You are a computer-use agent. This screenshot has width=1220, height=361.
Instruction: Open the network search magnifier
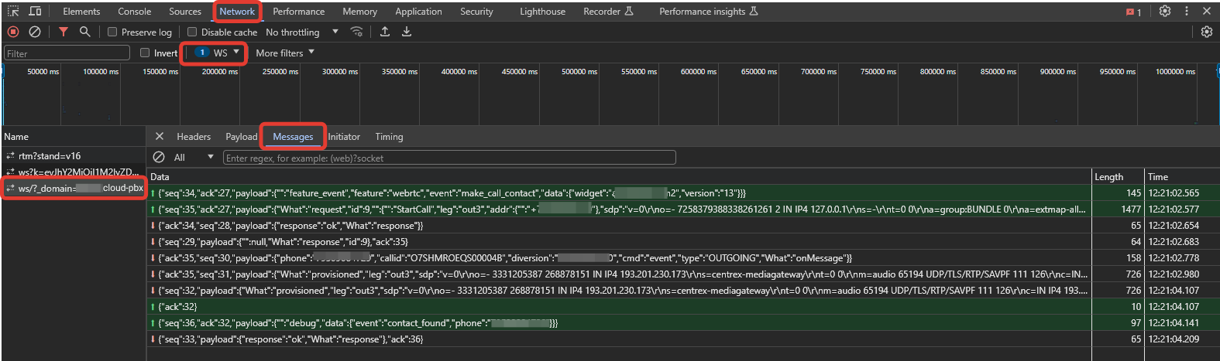pyautogui.click(x=84, y=32)
